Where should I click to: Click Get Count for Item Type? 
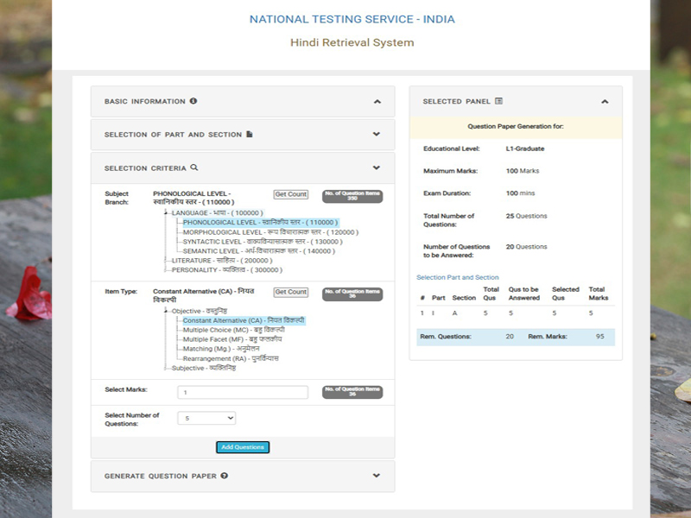click(291, 292)
